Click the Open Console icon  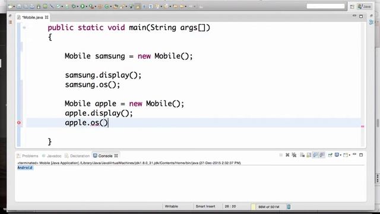346,155
